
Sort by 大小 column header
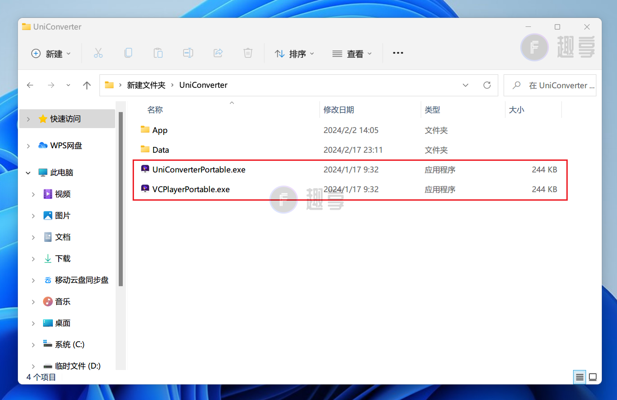[x=517, y=110]
